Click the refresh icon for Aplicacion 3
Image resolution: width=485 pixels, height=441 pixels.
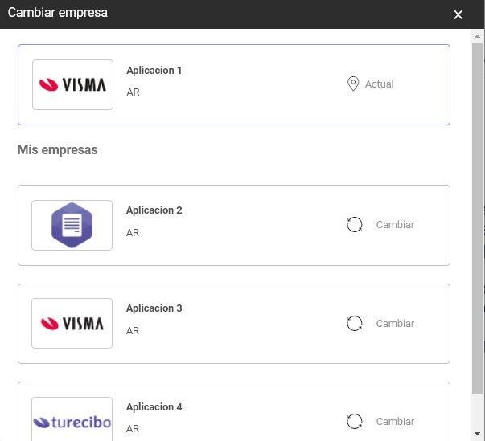pos(355,324)
